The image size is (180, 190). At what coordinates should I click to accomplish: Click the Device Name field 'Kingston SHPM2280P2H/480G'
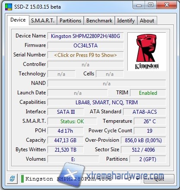coord(85,36)
